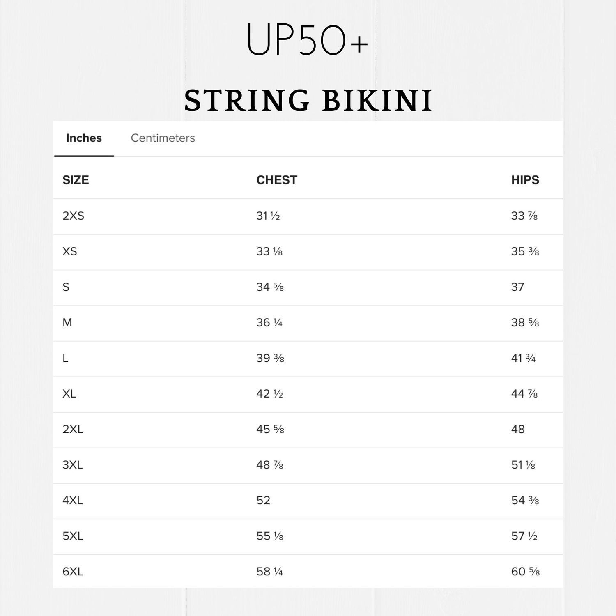This screenshot has height=616, width=616.
Task: Select the 2XL size label
Action: 73,430
